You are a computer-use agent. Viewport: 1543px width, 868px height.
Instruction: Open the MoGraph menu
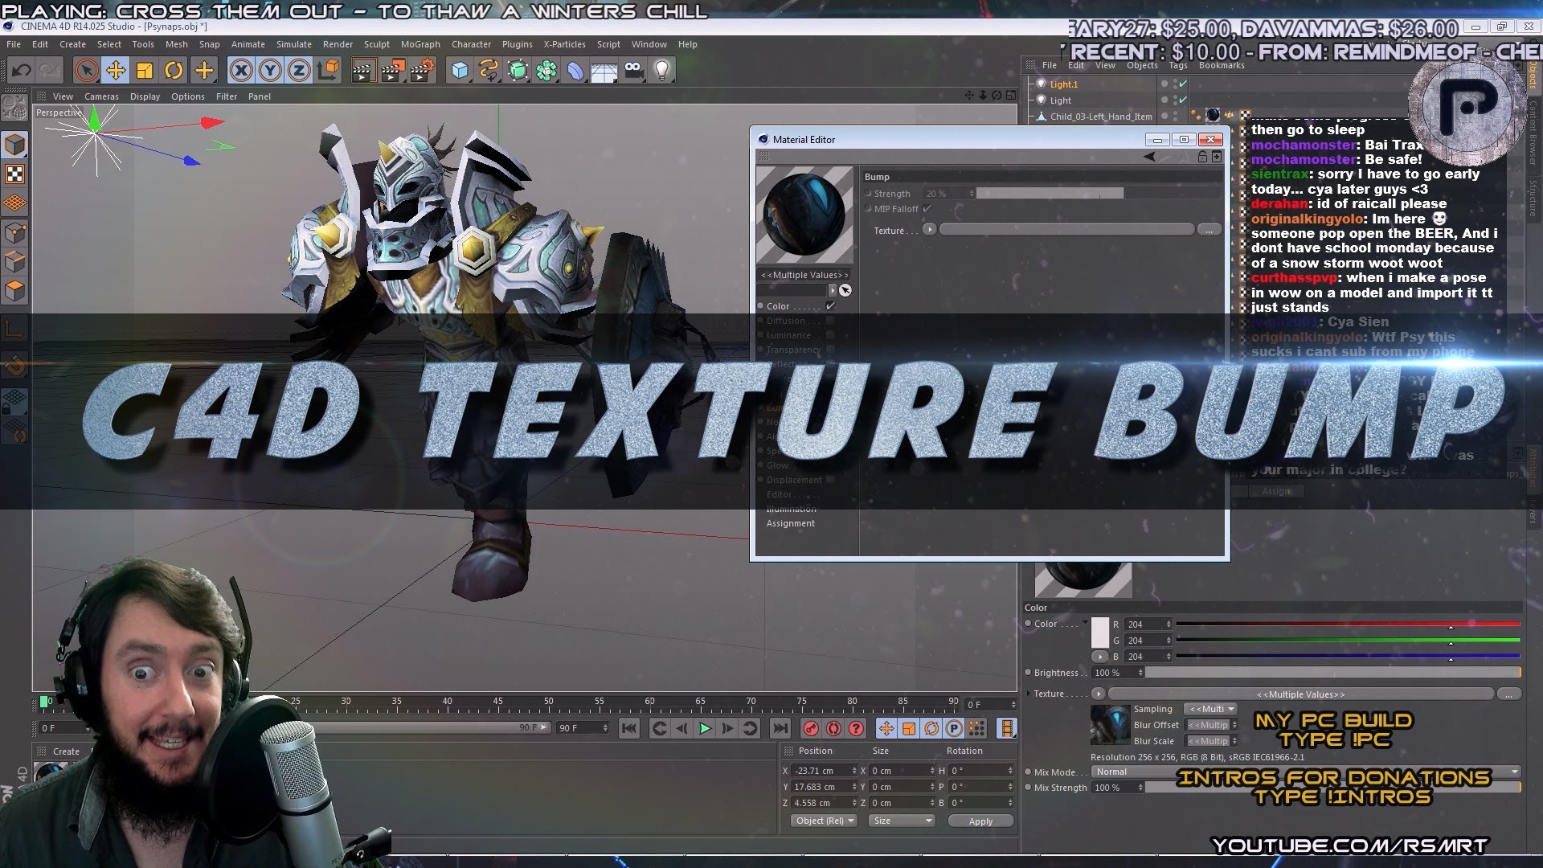click(x=420, y=44)
